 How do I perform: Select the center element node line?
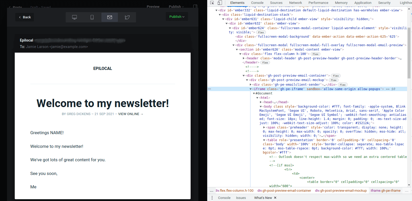click(x=307, y=178)
